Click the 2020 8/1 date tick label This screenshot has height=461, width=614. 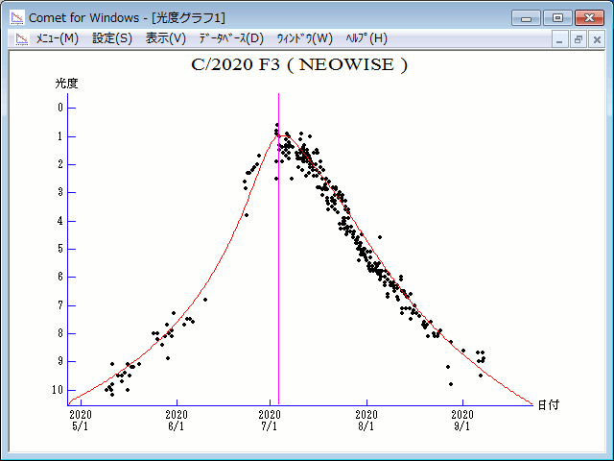pyautogui.click(x=366, y=420)
